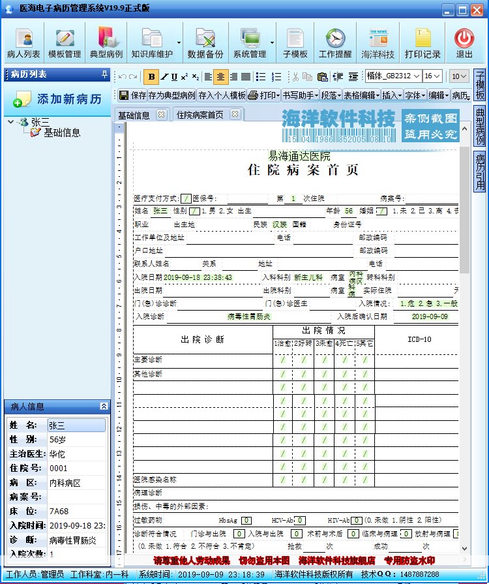Image resolution: width=489 pixels, height=584 pixels.
Task: Toggle italic formatting
Action: coord(164,77)
